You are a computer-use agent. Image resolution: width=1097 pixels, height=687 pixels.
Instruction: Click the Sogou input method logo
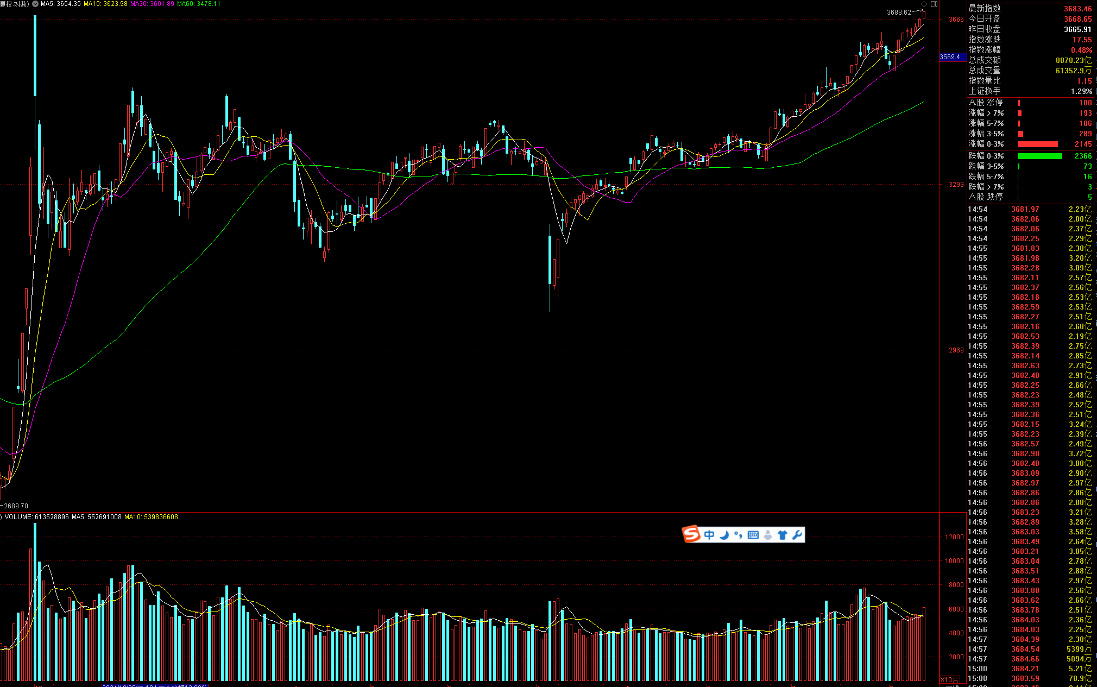coord(691,534)
